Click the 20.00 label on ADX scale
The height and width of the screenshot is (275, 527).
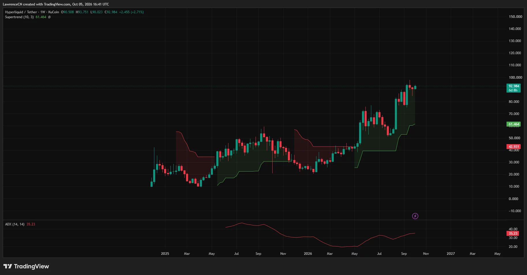[513, 247]
